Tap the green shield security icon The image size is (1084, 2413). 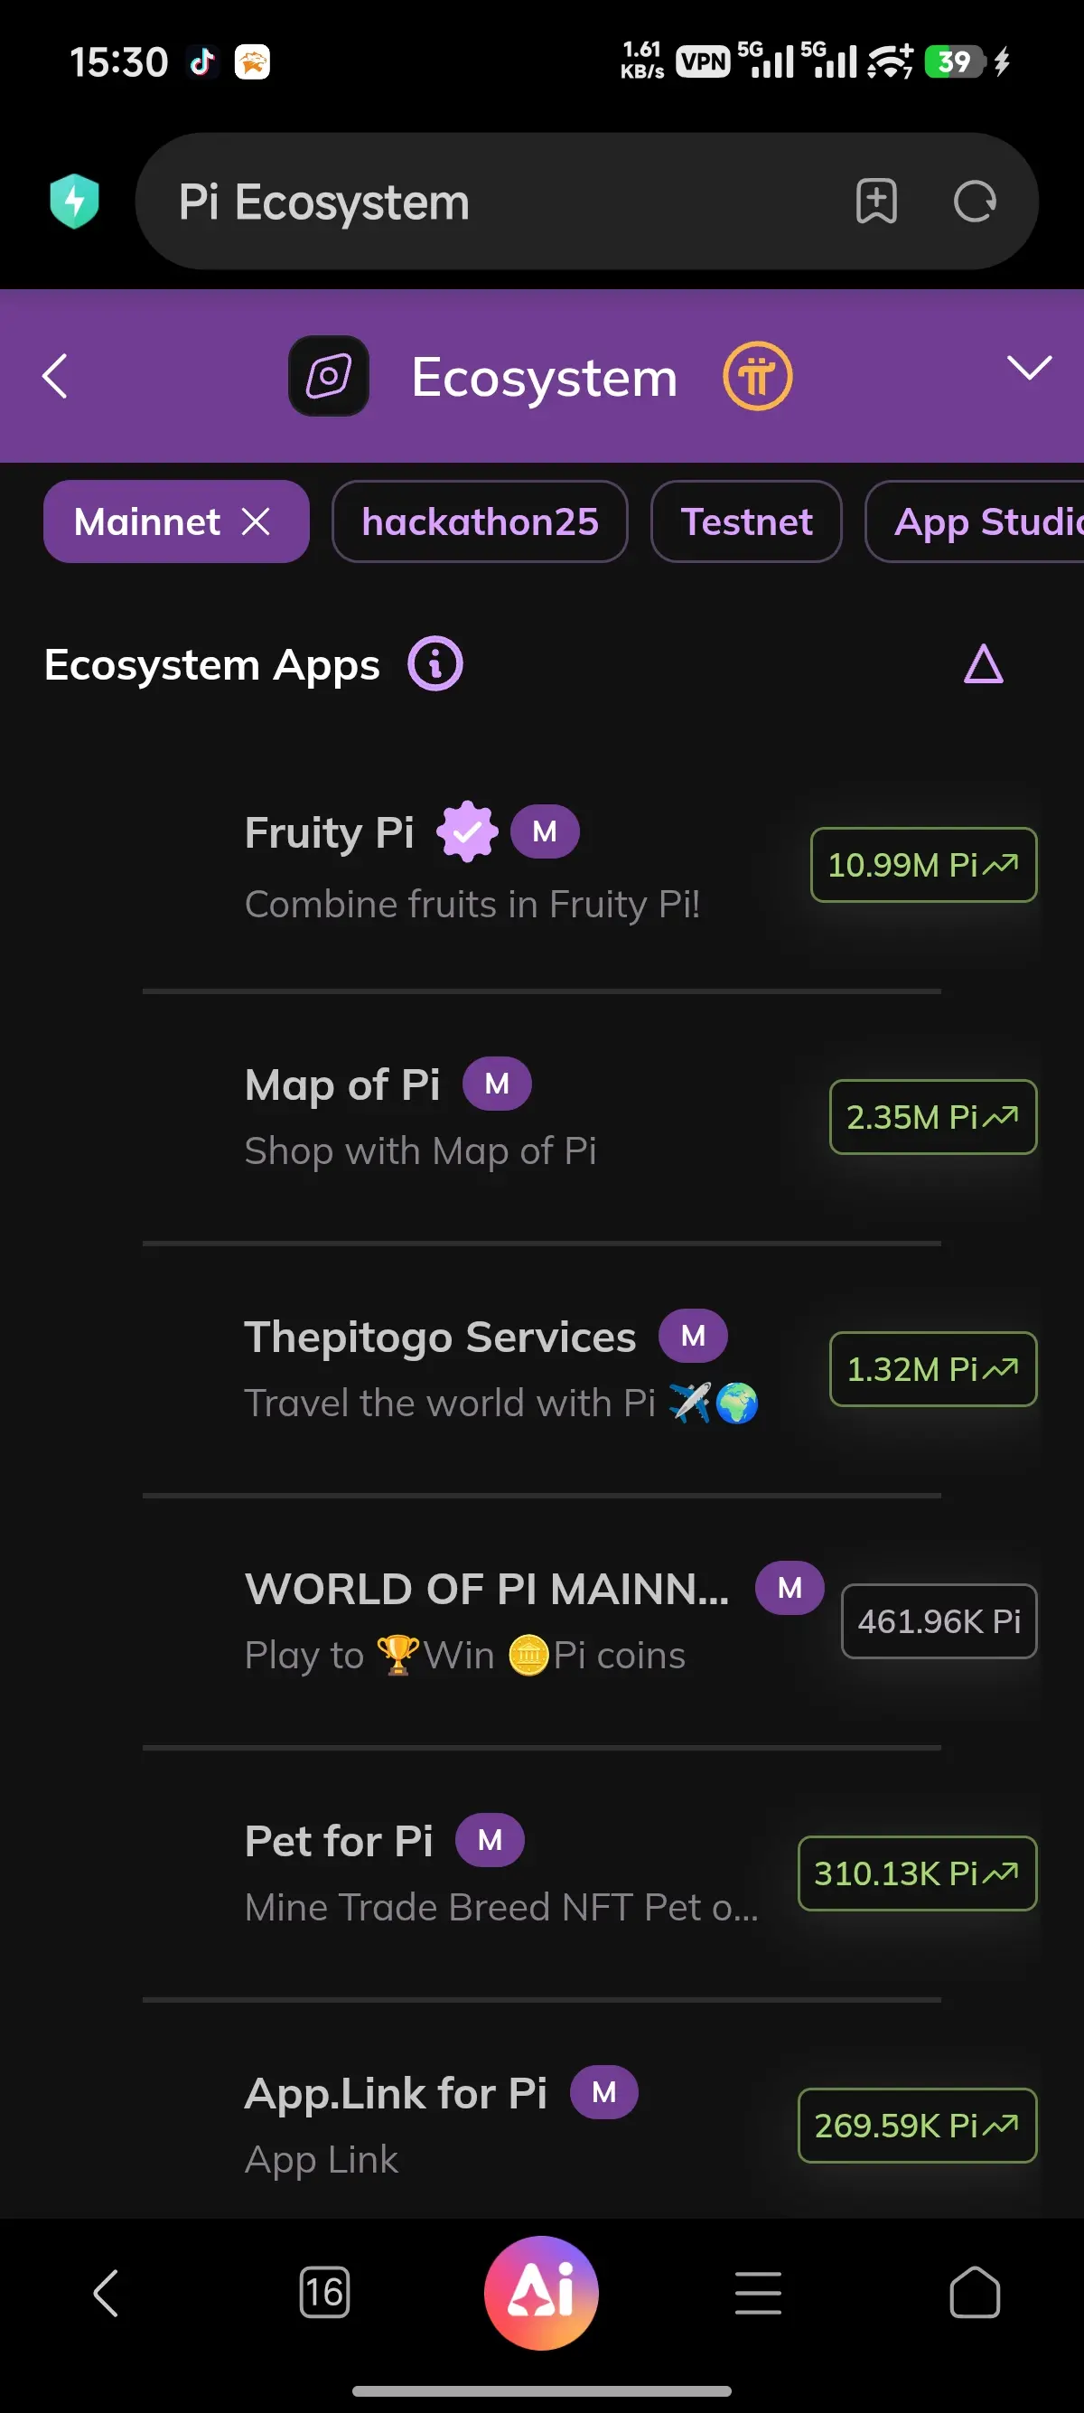[74, 201]
